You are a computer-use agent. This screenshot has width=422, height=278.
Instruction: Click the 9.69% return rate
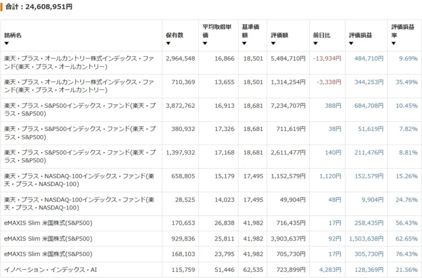pyautogui.click(x=408, y=59)
